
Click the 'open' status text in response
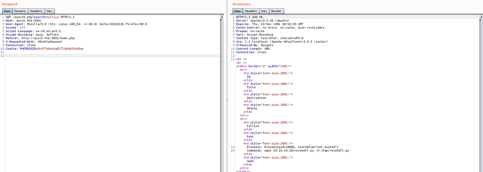pyautogui.click(x=250, y=161)
